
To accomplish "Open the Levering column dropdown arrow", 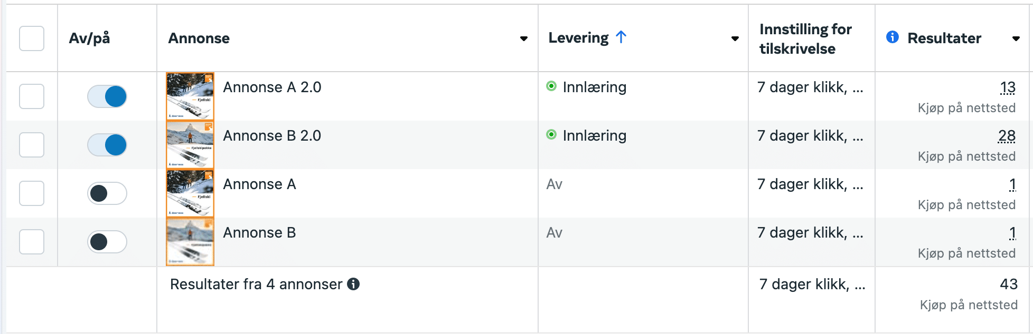I will point(735,38).
